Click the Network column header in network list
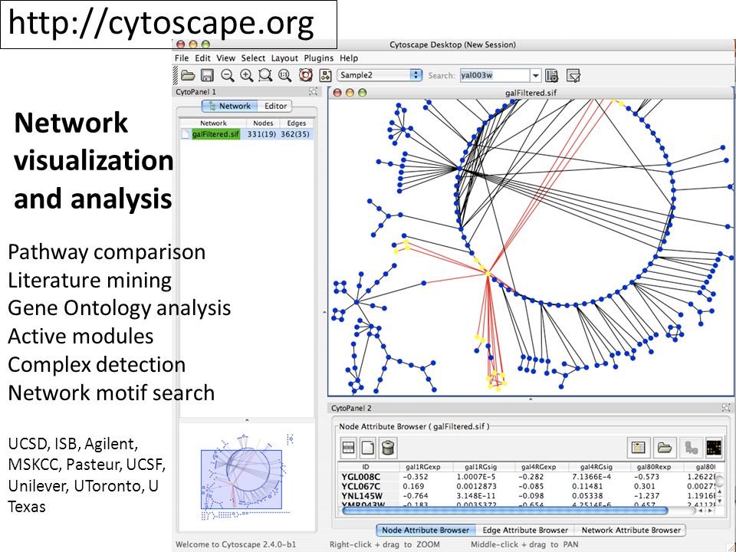The height and width of the screenshot is (552, 736). pyautogui.click(x=214, y=123)
